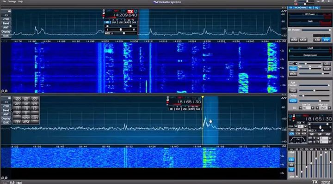Image resolution: width=333 pixels, height=184 pixels.
Task: Switch to the EQ tab in right panel
Action: [x=317, y=8]
